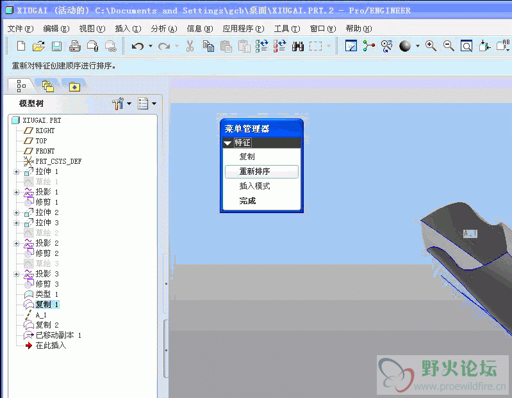Open the 分析(A) menu
The width and height of the screenshot is (512, 398).
pos(164,29)
